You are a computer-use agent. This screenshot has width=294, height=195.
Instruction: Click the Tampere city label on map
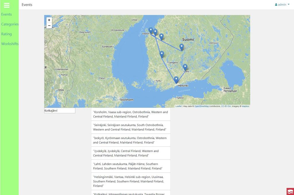tap(173, 63)
